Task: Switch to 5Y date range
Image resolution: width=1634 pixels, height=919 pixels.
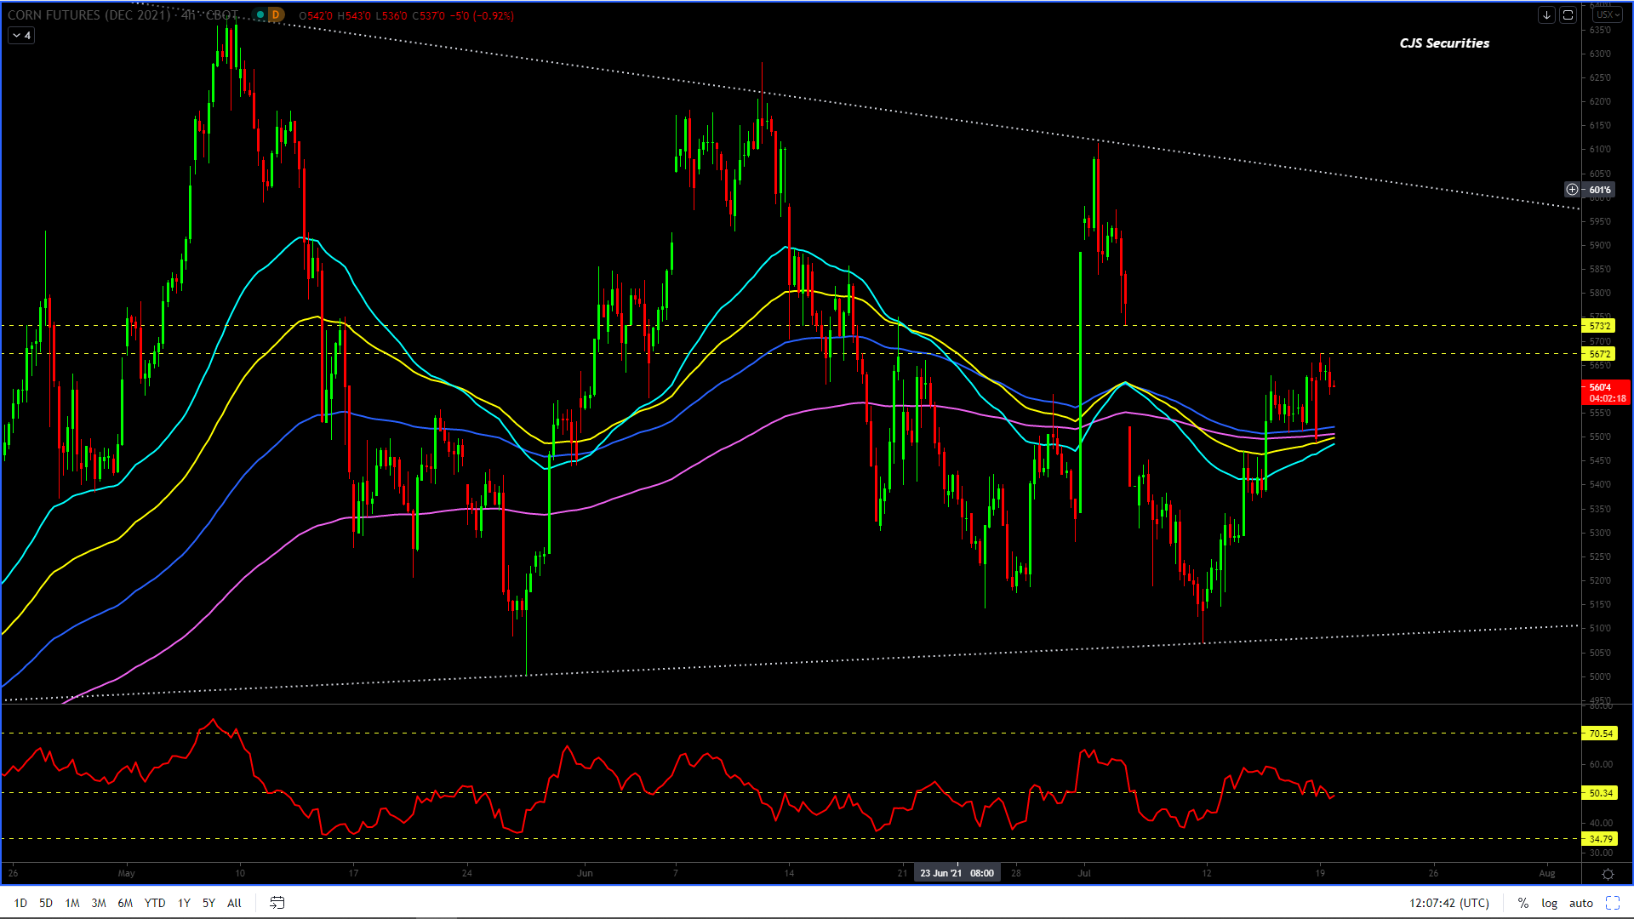Action: (x=209, y=903)
